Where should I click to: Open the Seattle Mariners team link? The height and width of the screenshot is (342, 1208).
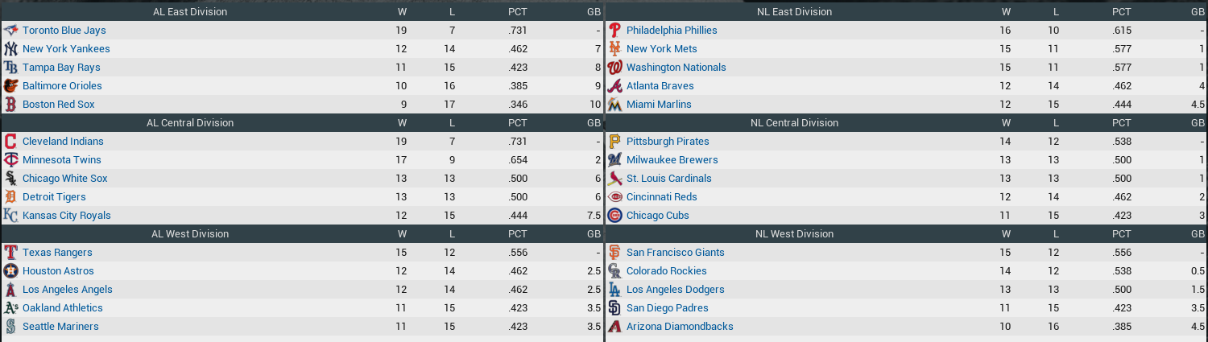click(x=60, y=327)
